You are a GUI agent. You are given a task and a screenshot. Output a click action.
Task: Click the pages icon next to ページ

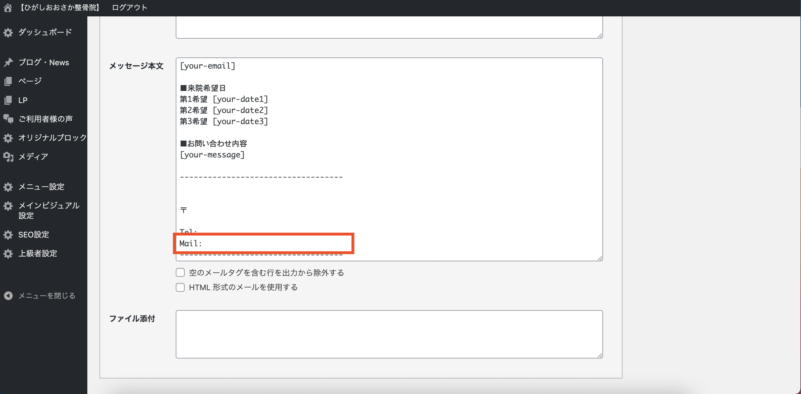(8, 81)
